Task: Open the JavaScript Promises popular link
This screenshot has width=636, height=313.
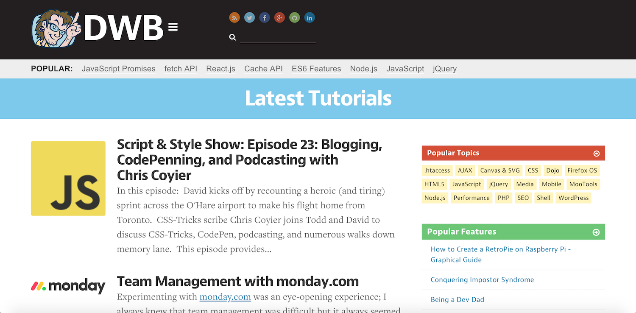Action: point(119,69)
